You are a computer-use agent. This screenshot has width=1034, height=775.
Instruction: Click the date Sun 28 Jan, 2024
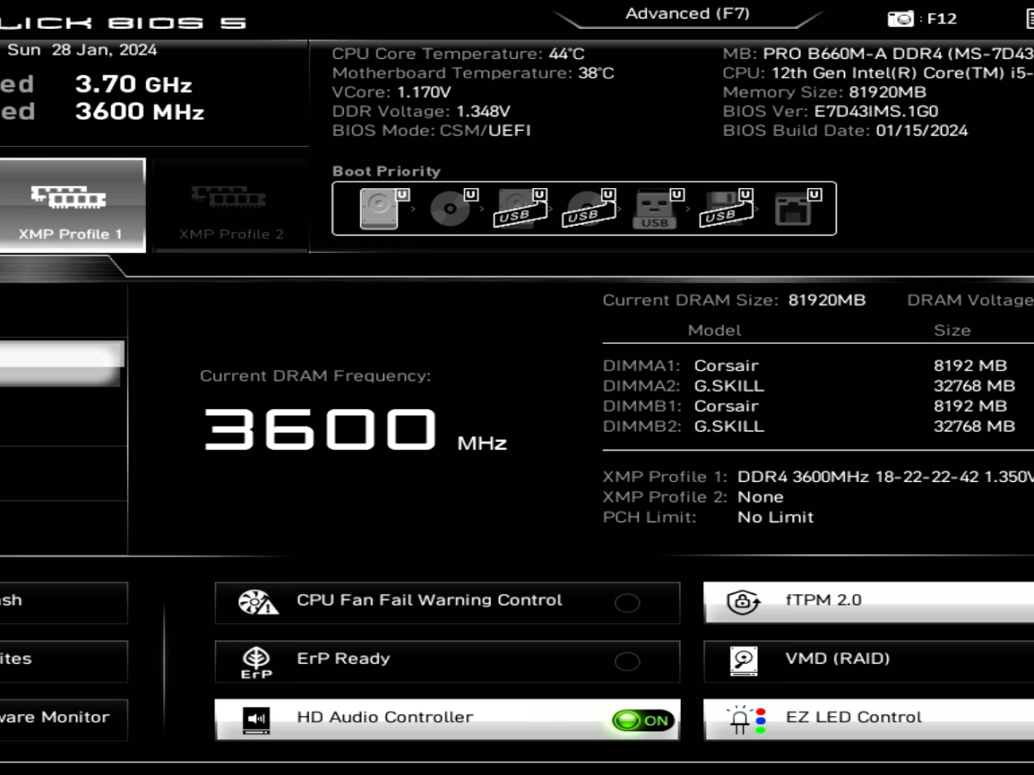(82, 50)
